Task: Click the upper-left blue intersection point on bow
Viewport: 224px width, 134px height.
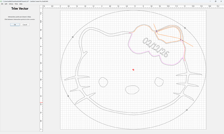Action: (156, 31)
